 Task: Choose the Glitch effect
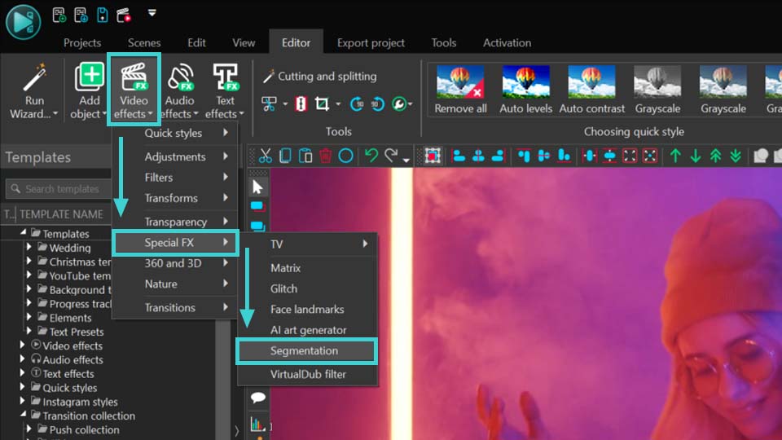tap(308, 288)
